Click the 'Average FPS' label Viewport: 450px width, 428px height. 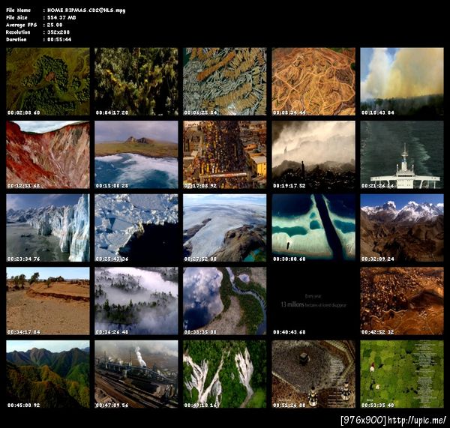click(x=22, y=25)
